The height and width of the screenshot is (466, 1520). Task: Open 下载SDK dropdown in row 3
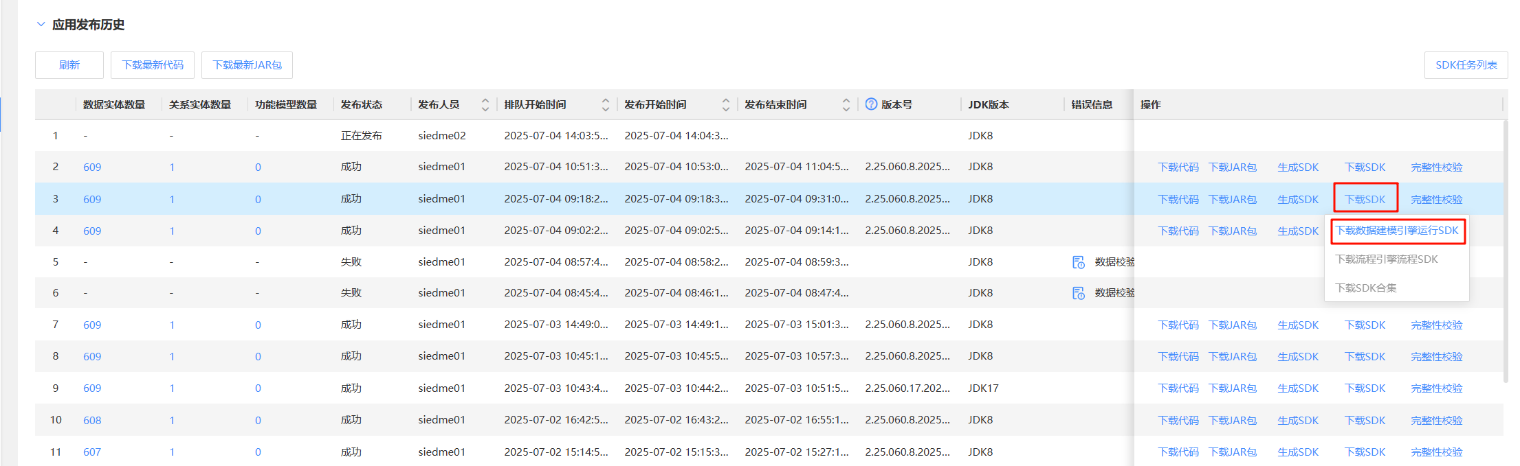(x=1365, y=199)
